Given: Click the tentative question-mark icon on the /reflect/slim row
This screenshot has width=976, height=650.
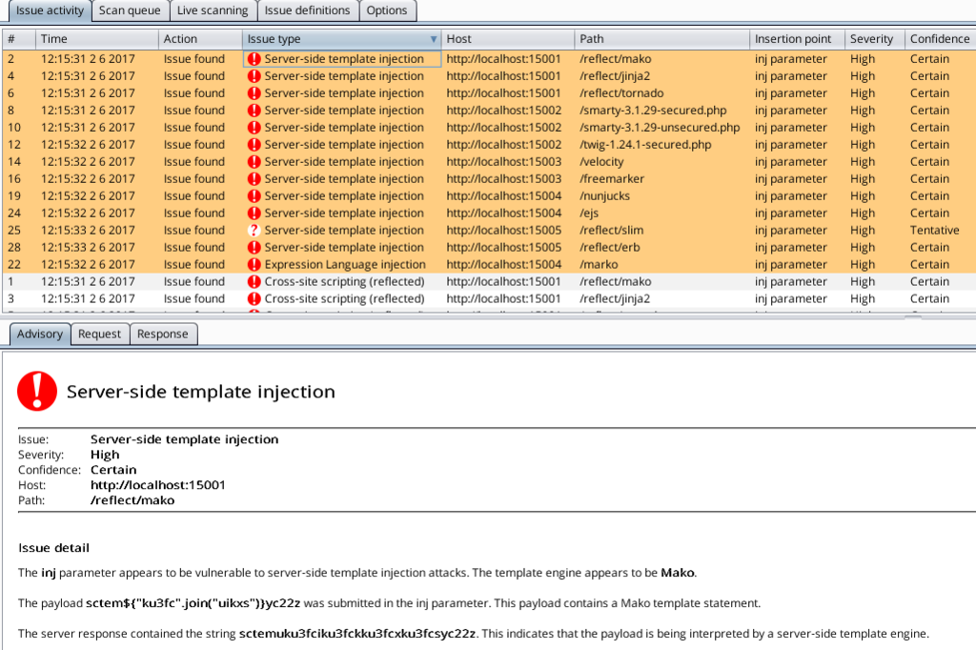Looking at the screenshot, I should point(254,231).
